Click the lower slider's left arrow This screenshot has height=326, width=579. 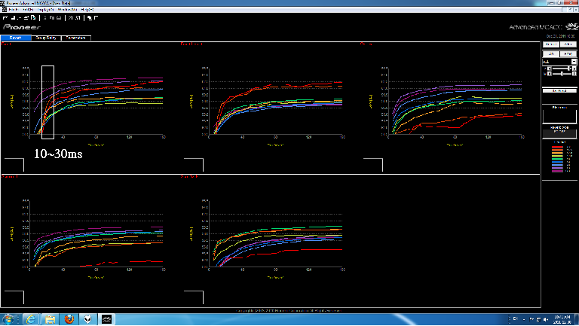[x=550, y=74]
